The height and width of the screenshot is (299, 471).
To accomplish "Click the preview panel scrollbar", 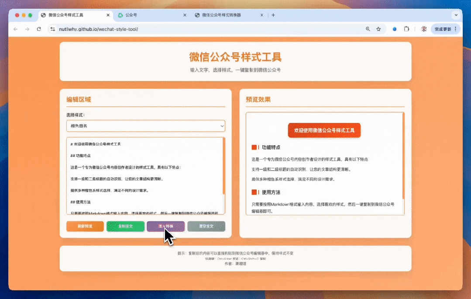I will (x=403, y=156).
